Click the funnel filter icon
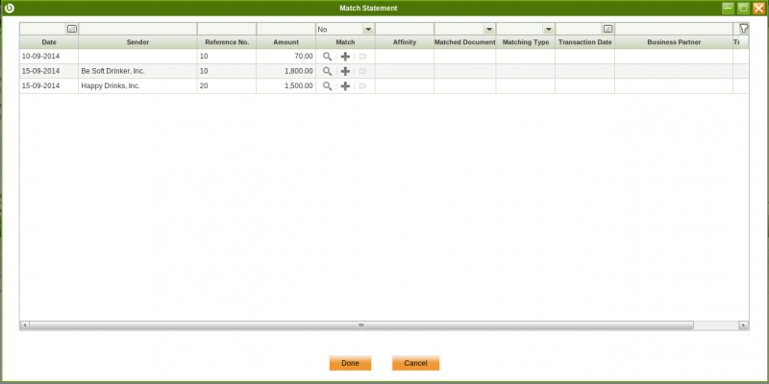This screenshot has height=384, width=769. tap(743, 29)
